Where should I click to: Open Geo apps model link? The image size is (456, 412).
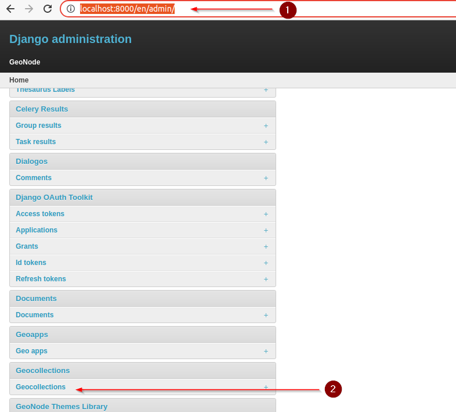click(x=31, y=351)
